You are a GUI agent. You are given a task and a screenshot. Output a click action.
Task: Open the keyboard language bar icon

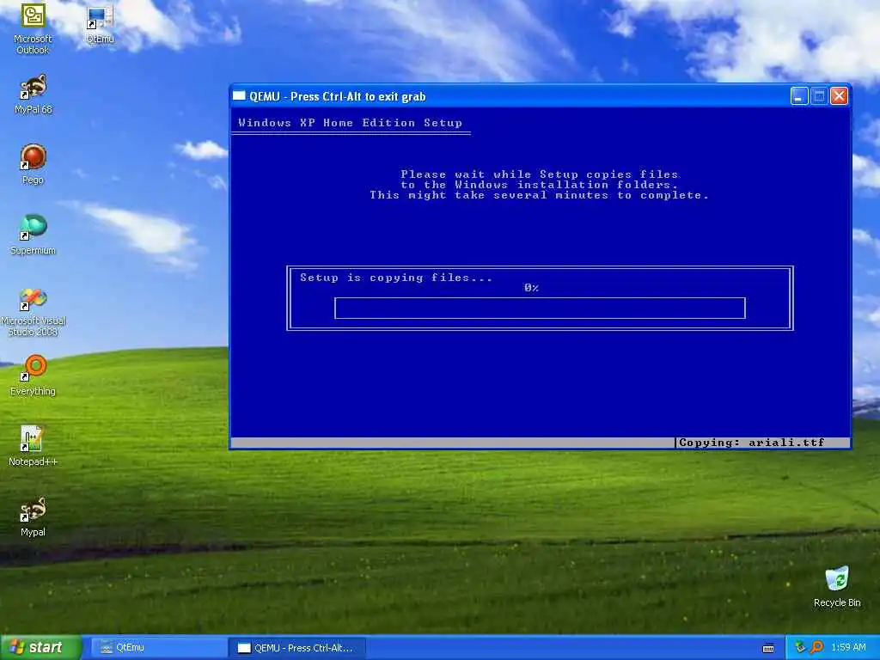click(768, 648)
